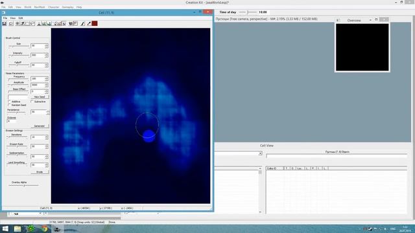This screenshot has width=415, height=233.
Task: Click the Size value spinner arrows
Action: point(47,46)
